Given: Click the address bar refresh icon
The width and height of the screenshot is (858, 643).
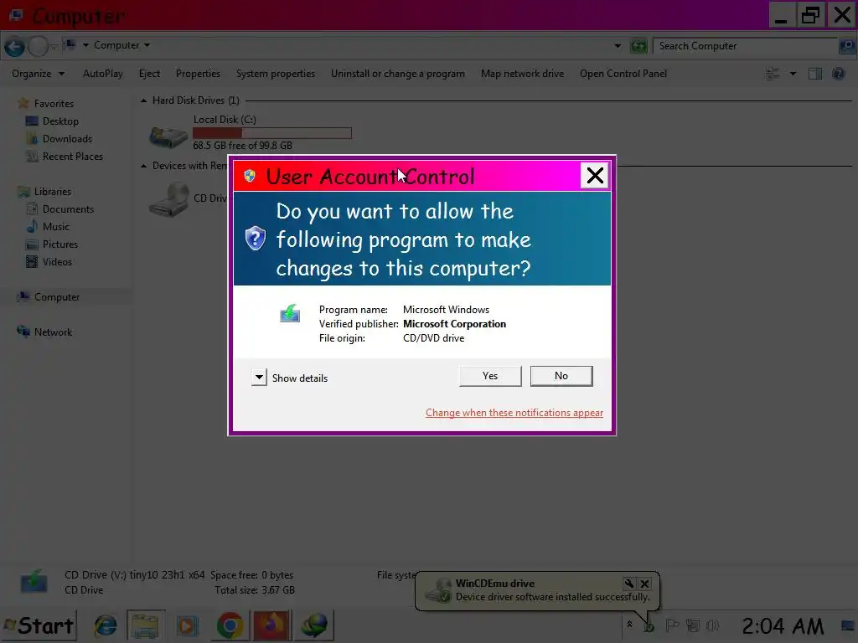Looking at the screenshot, I should [x=638, y=46].
